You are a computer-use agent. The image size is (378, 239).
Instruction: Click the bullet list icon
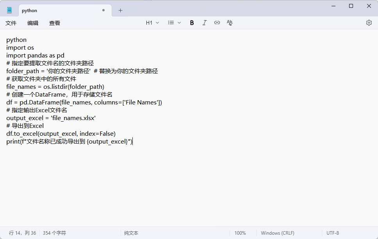pos(171,23)
